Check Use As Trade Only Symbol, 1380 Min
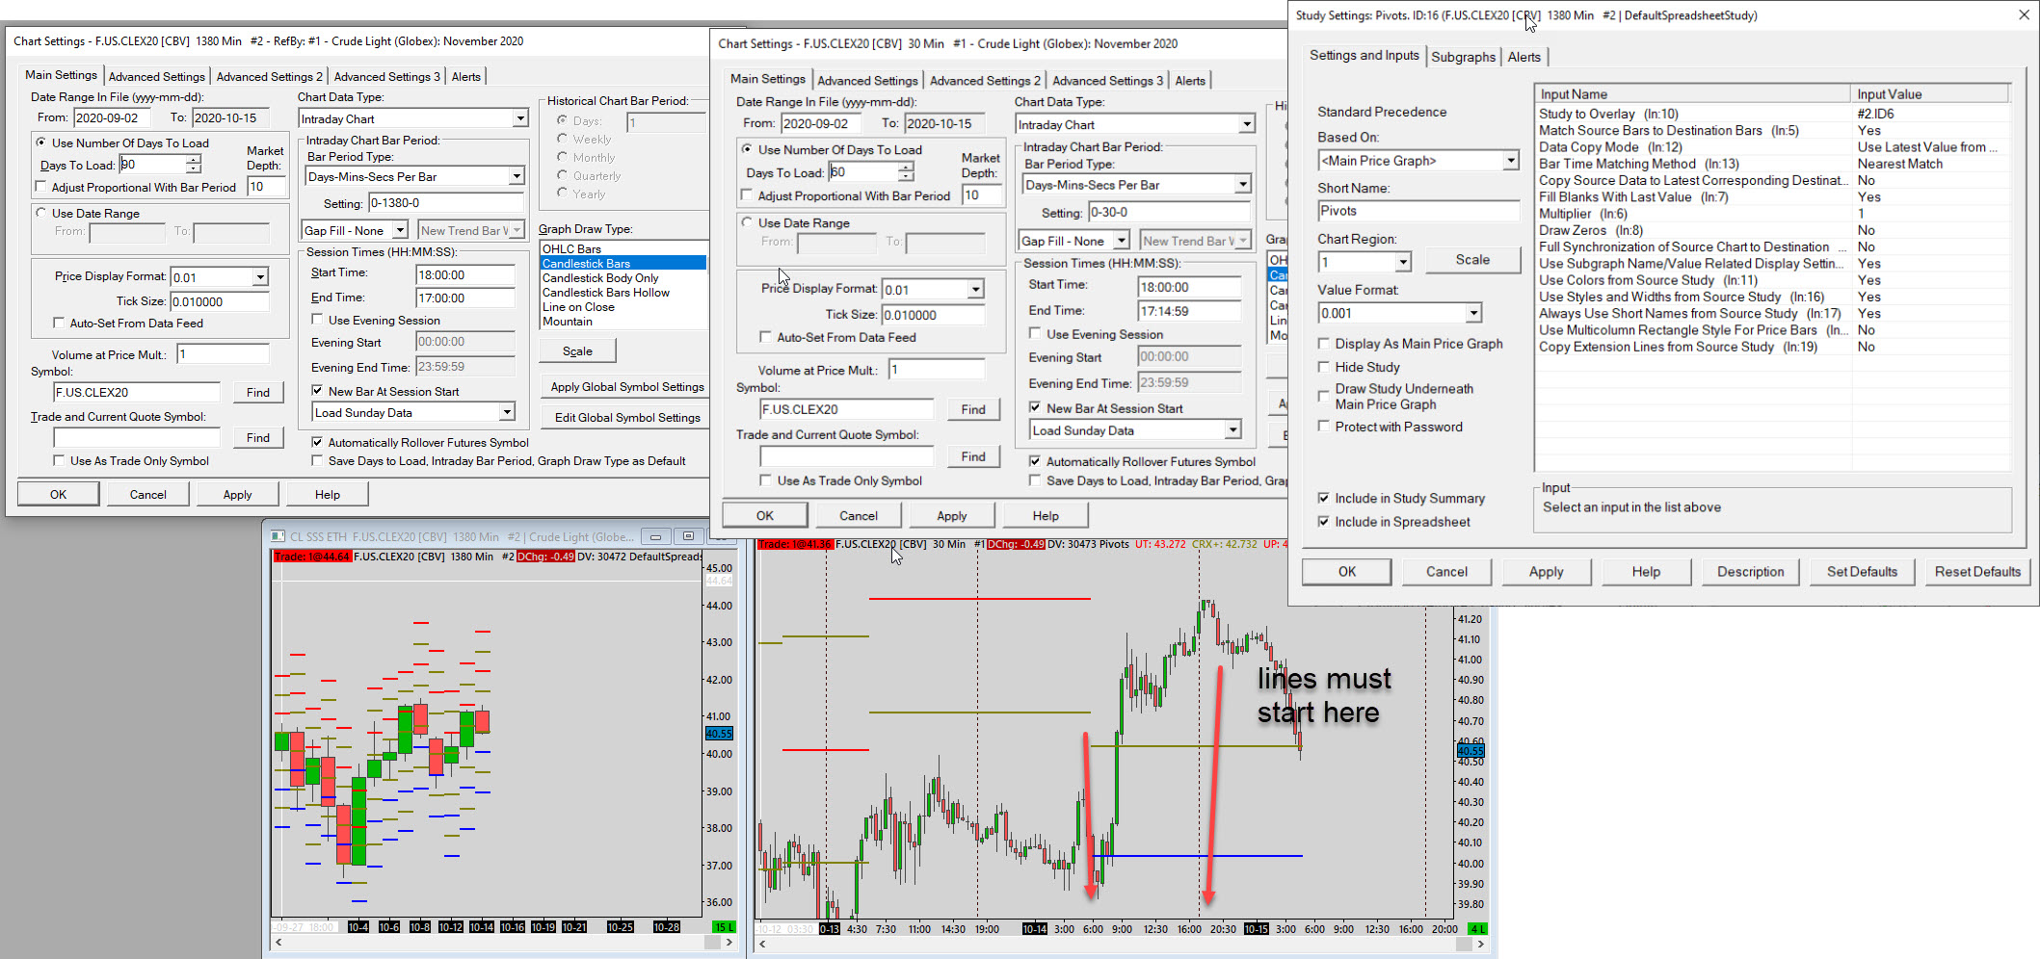The width and height of the screenshot is (2040, 959). coord(59,461)
